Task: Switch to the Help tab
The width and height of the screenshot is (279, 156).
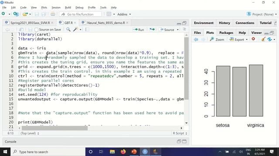Action: [242, 32]
